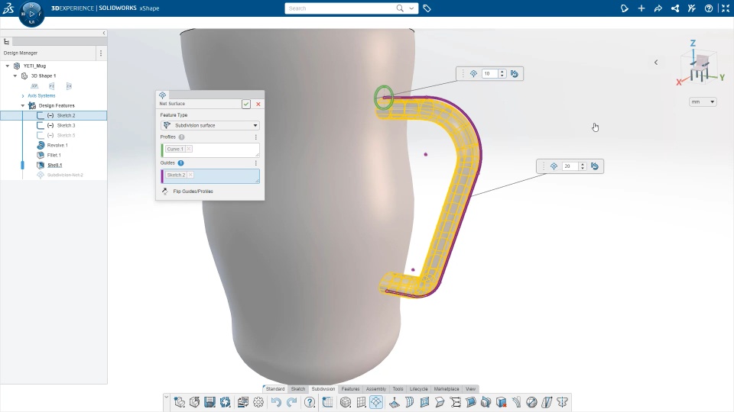Click stepper arrows on the 20 field
Image resolution: width=734 pixels, height=412 pixels.
583,166
